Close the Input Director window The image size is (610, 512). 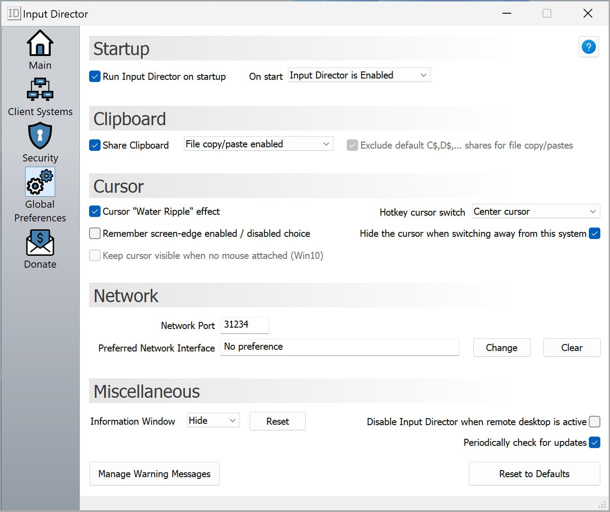coord(588,13)
